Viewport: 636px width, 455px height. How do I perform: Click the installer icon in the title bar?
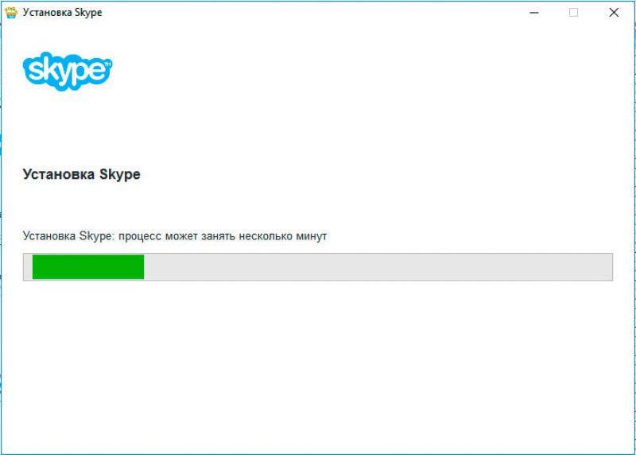[x=11, y=13]
